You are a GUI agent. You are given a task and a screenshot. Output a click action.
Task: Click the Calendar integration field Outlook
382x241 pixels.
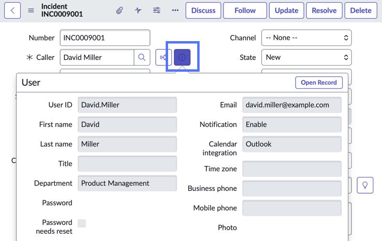tap(292, 144)
